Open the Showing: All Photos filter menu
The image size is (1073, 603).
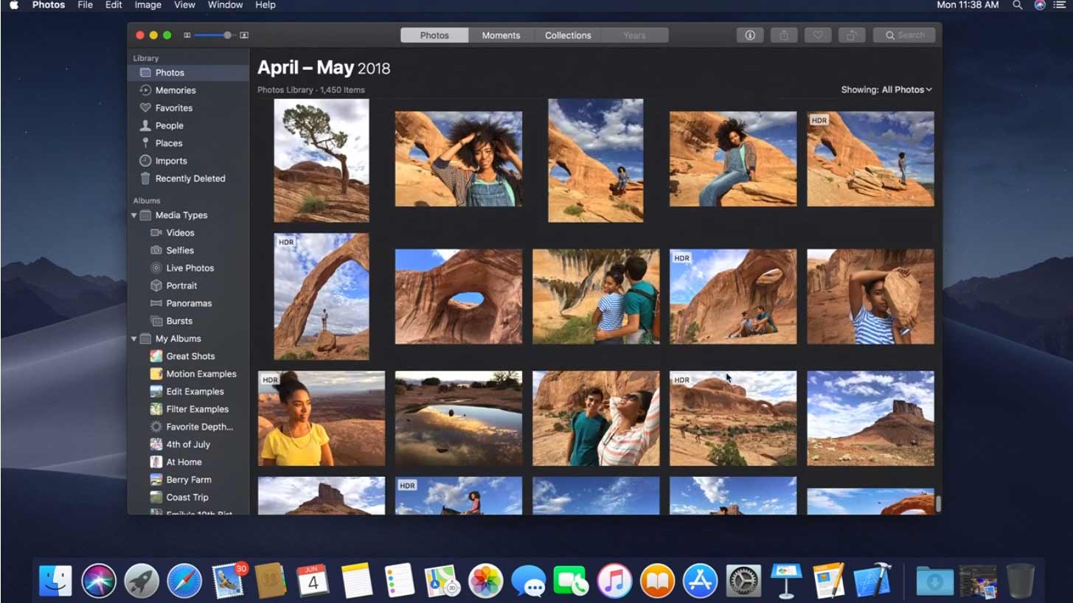pyautogui.click(x=886, y=89)
